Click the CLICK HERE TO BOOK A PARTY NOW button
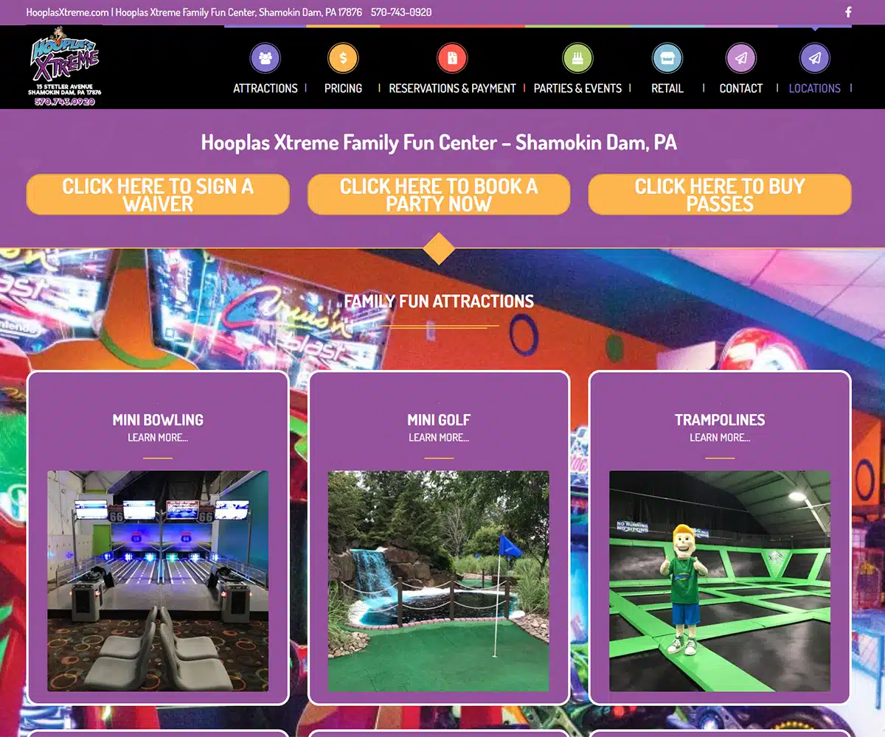 [x=439, y=195]
